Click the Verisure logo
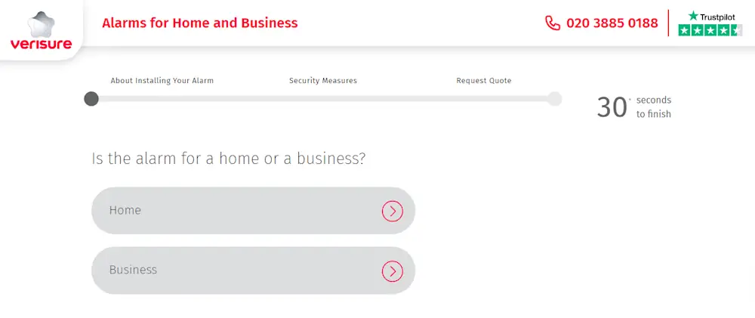Viewport: 755px width, 318px height. [x=42, y=32]
